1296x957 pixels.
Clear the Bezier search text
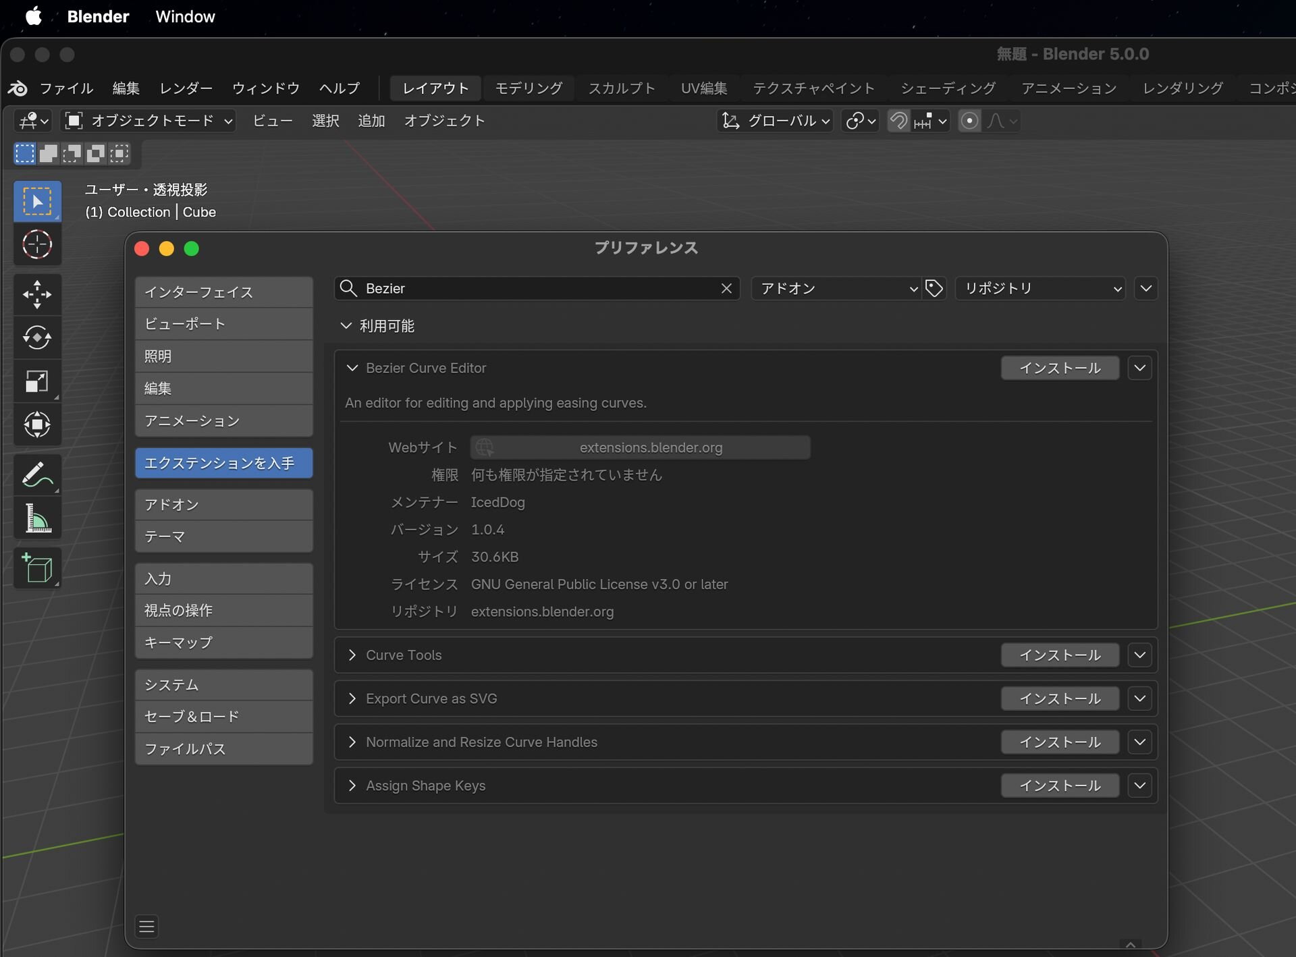pos(726,288)
